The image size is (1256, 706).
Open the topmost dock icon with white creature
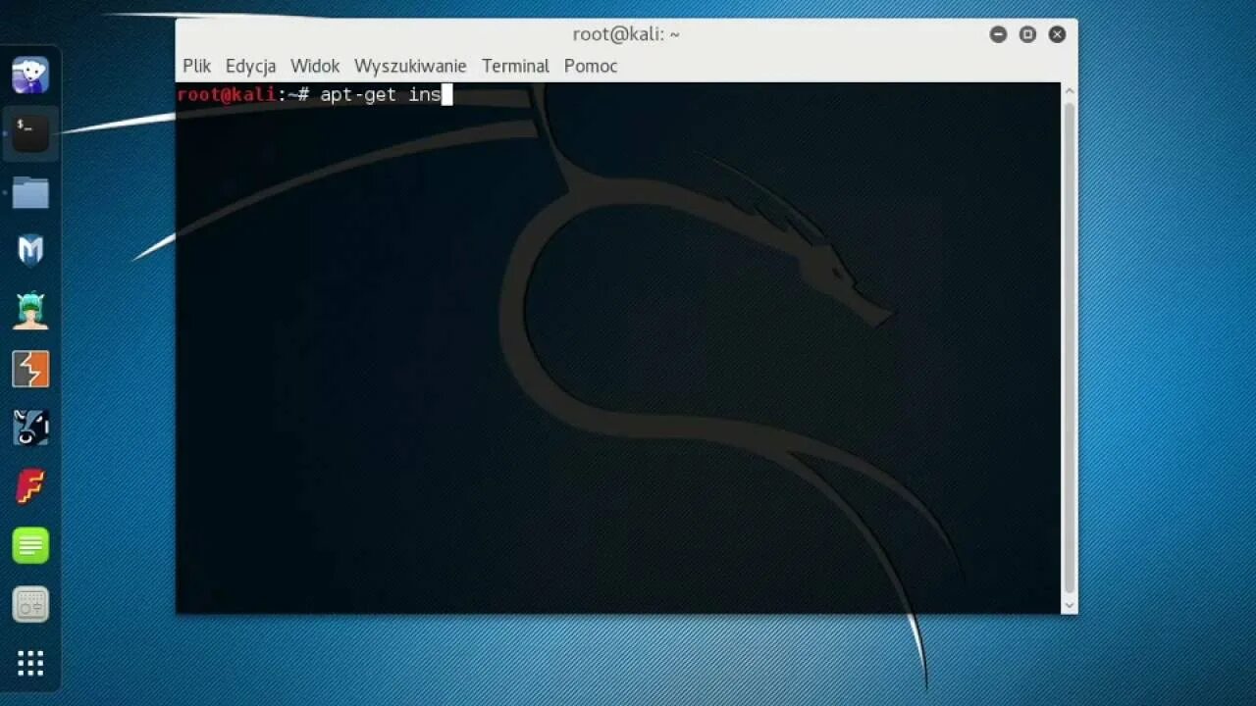click(x=30, y=75)
